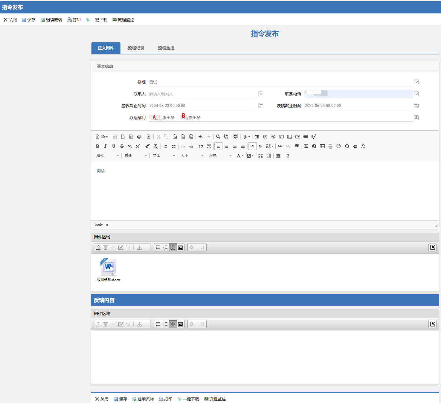This screenshot has width=441, height=403.
Task: Click 一键下载 in the bottom toolbar
Action: tap(188, 399)
